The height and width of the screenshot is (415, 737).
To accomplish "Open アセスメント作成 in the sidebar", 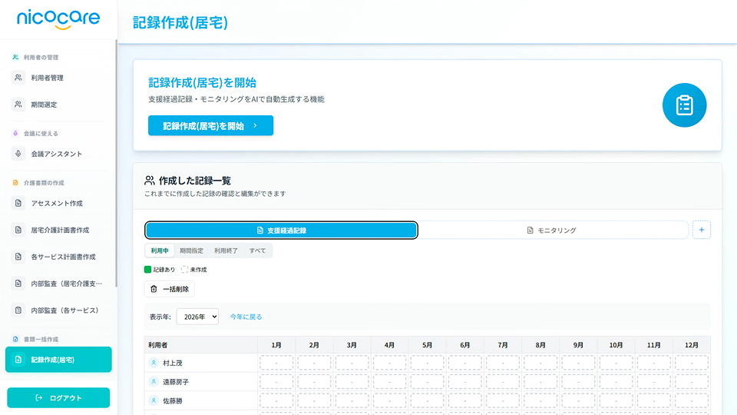I will [x=58, y=203].
